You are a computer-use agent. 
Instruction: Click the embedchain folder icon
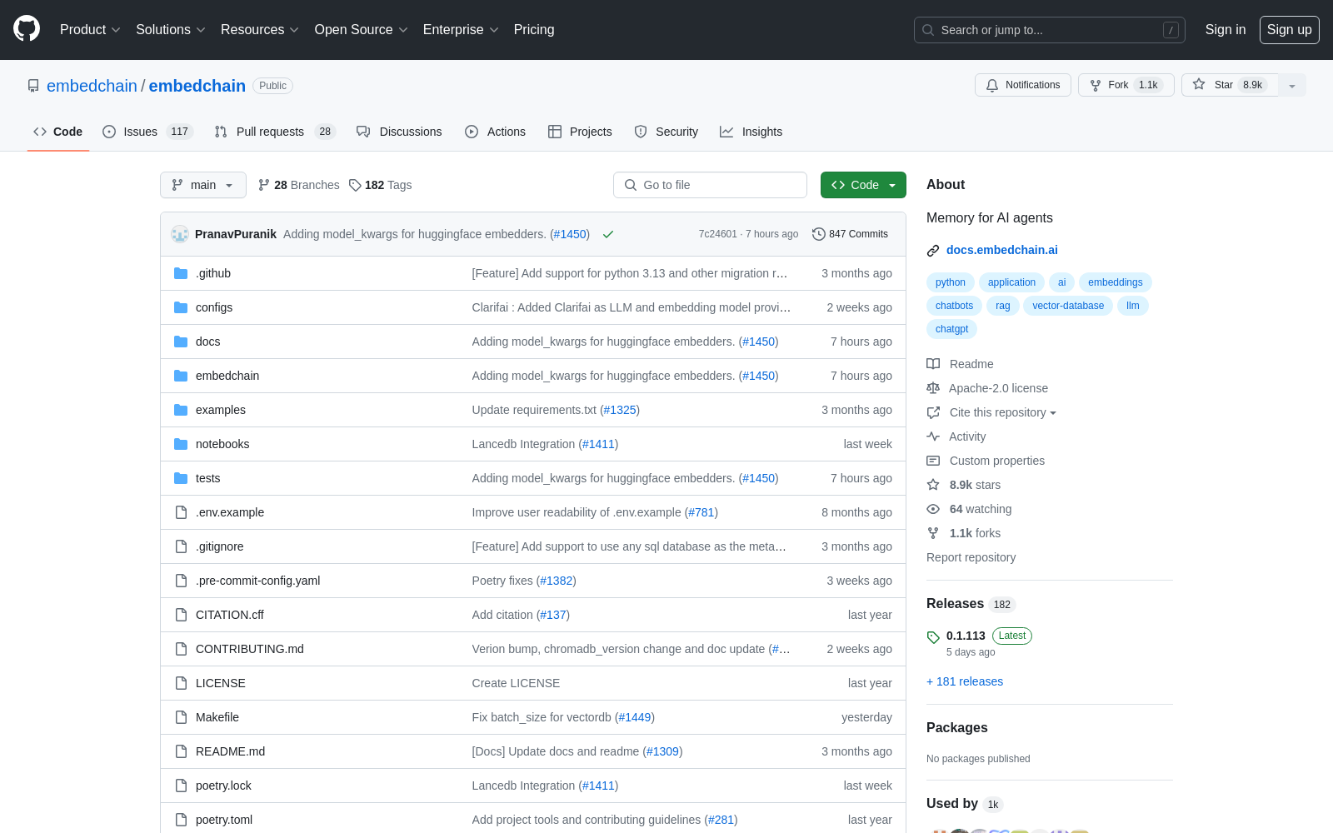pyautogui.click(x=181, y=376)
